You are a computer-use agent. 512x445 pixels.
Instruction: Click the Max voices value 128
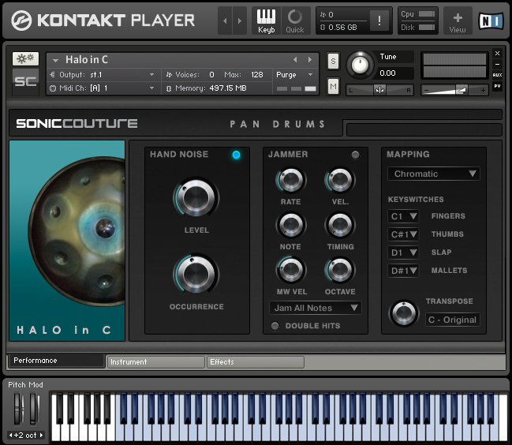pyautogui.click(x=257, y=75)
